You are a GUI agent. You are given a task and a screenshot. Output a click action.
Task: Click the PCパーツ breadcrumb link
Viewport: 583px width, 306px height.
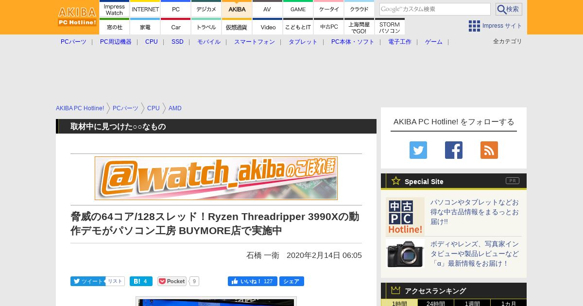125,108
